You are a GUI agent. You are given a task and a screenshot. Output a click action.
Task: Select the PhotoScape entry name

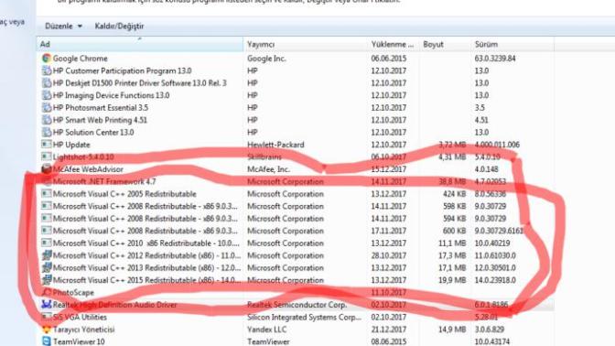click(73, 293)
